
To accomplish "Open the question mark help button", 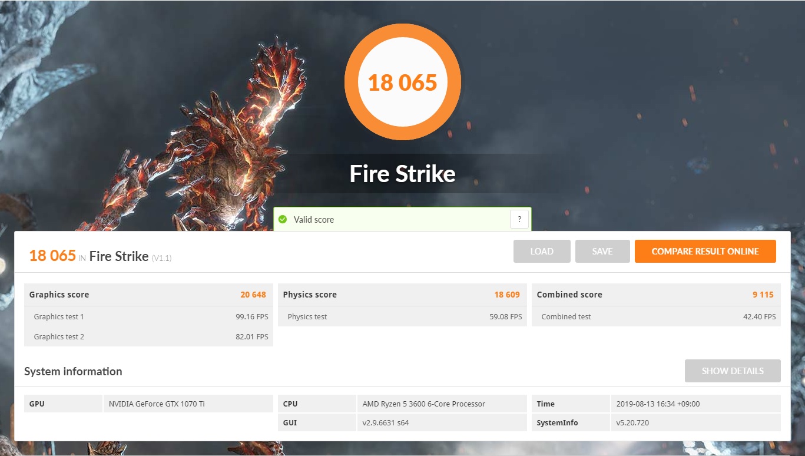I will pos(519,219).
